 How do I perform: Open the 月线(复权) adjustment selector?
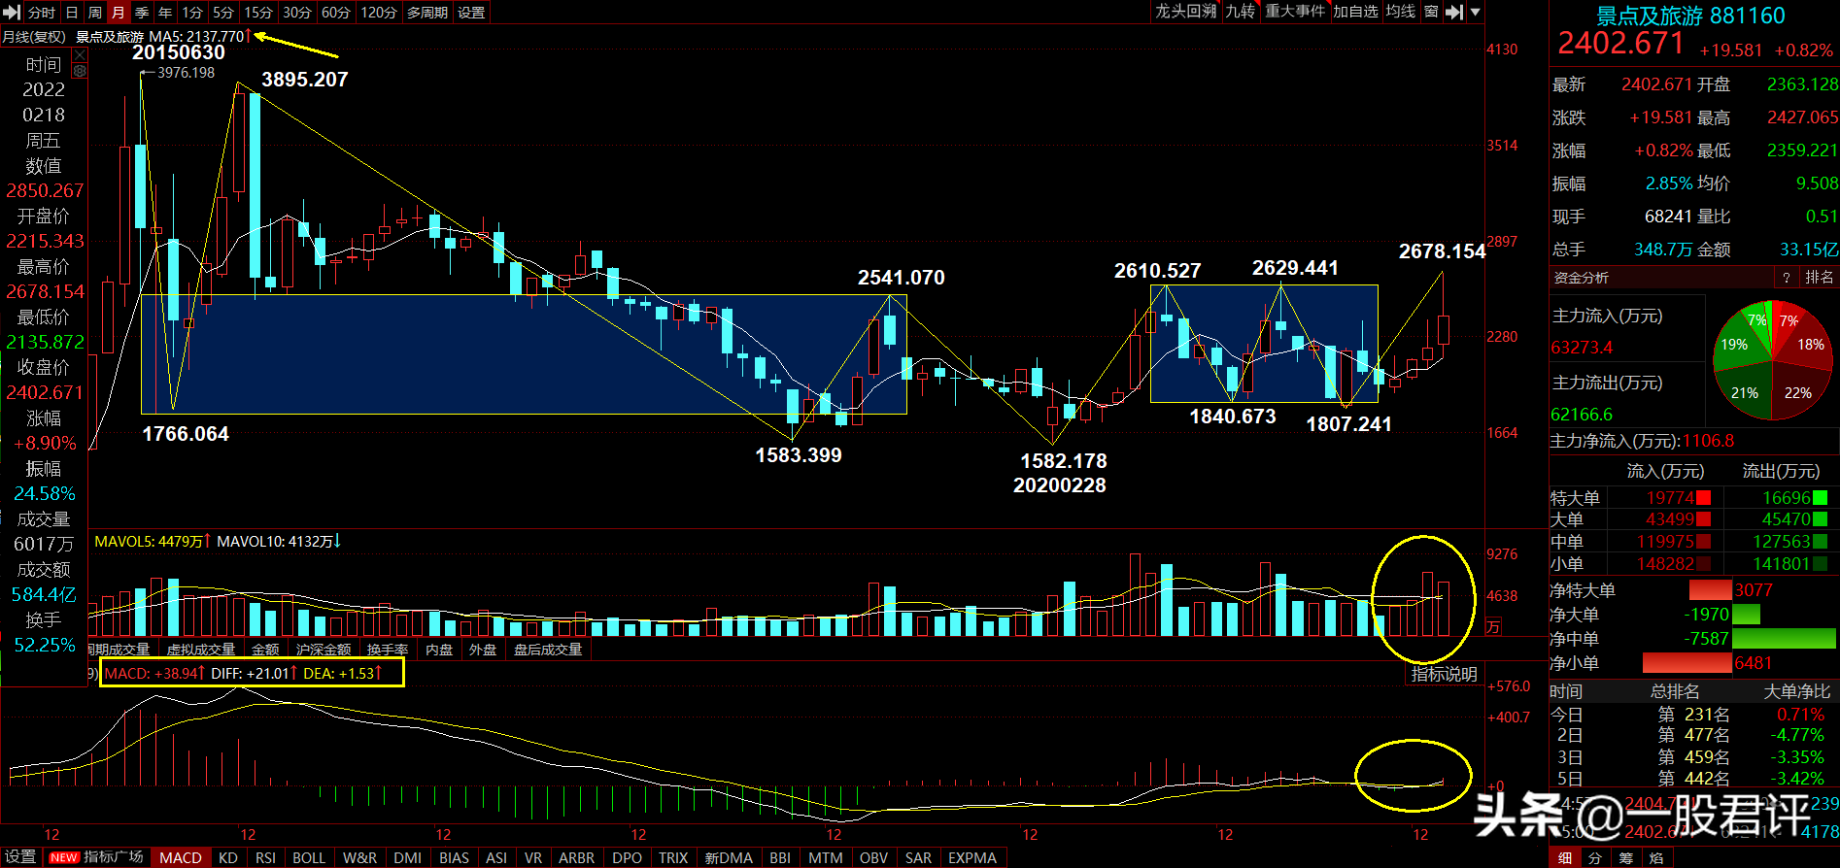click(34, 37)
